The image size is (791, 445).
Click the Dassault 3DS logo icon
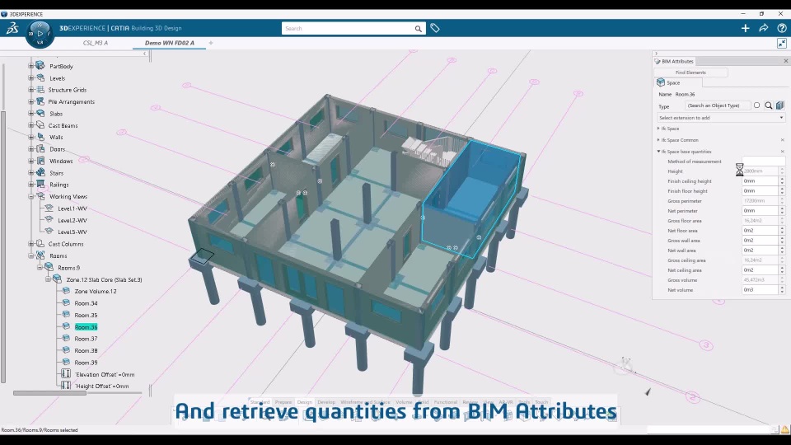12,28
